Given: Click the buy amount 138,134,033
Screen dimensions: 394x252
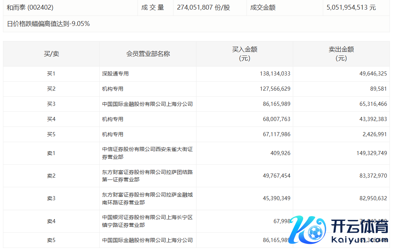Looking at the screenshot, I should click(275, 74).
